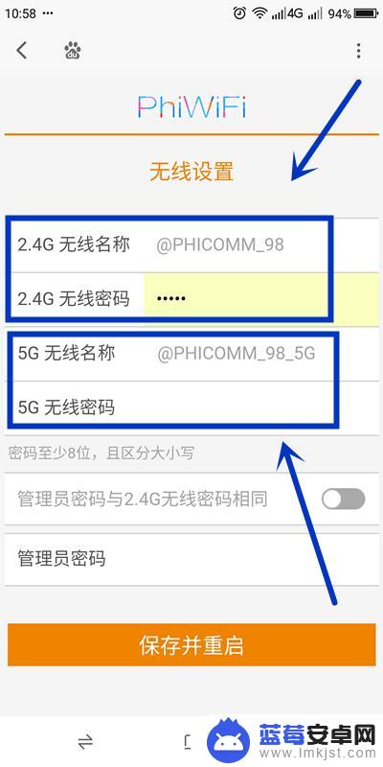Viewport: 383px width, 767px height.
Task: Click the PhiWiFi logo
Action: (191, 107)
